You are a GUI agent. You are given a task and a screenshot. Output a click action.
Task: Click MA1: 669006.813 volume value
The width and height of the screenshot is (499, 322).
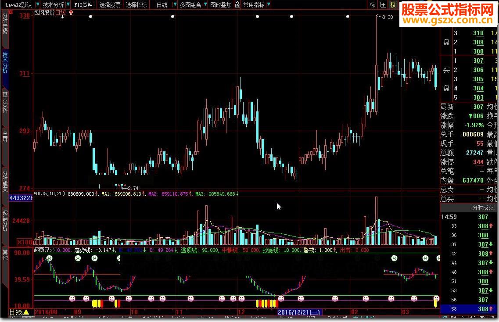pos(122,194)
